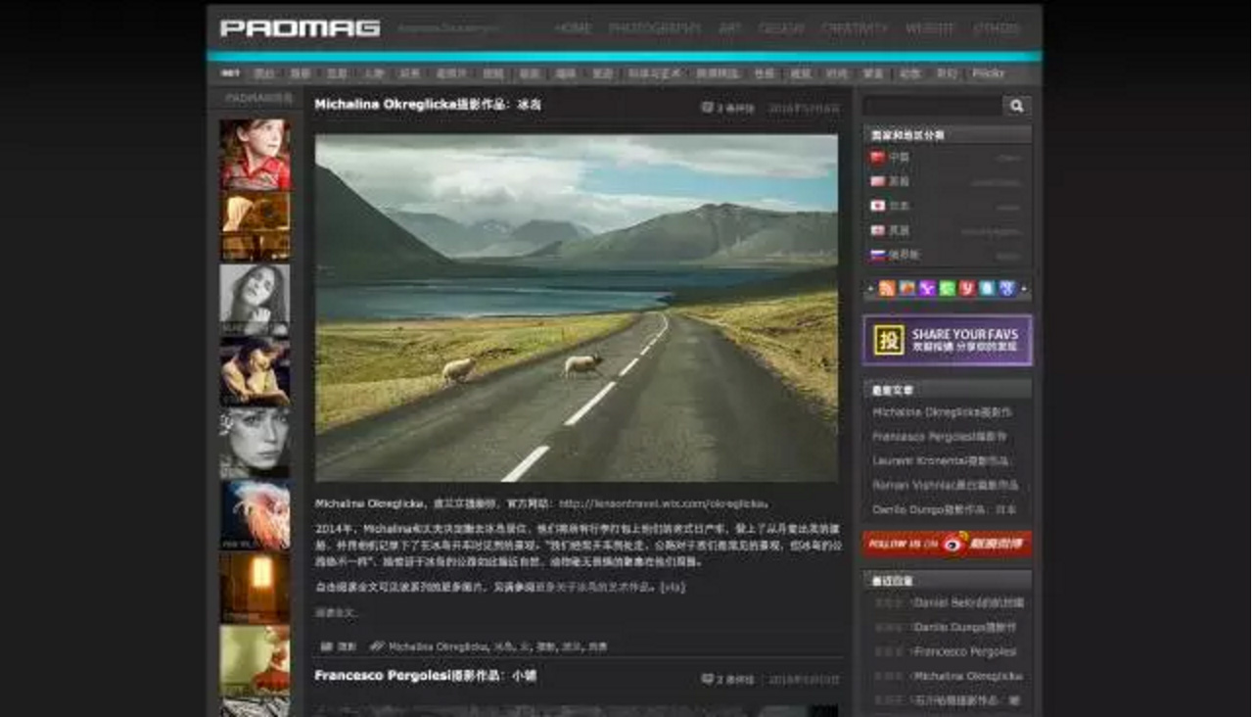Select the Russia flag icon
This screenshot has width=1255, height=717.
tap(877, 255)
